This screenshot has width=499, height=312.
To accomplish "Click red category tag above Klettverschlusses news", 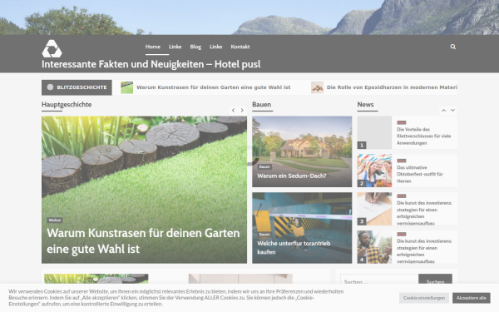I will [402, 122].
